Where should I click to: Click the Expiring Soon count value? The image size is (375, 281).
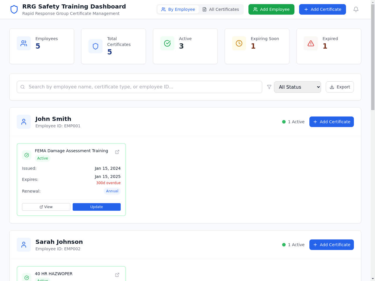click(x=253, y=46)
